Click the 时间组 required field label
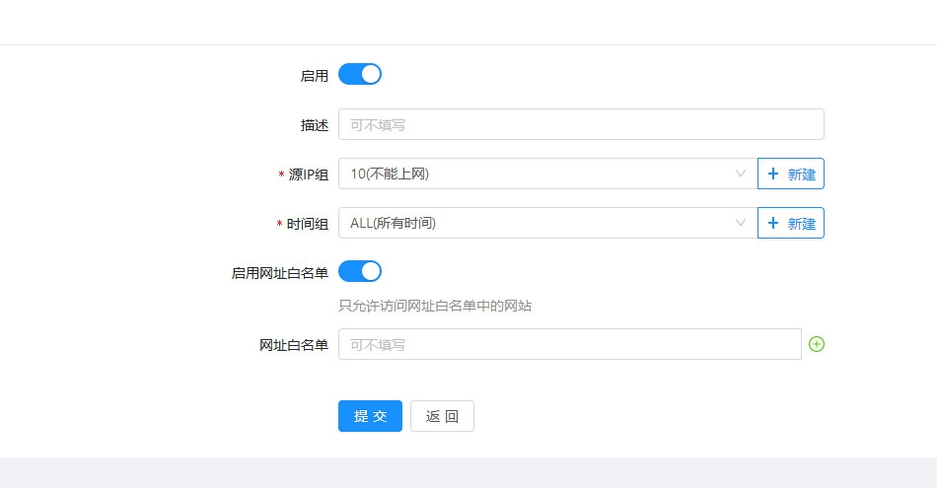Image resolution: width=937 pixels, height=488 pixels. (307, 224)
